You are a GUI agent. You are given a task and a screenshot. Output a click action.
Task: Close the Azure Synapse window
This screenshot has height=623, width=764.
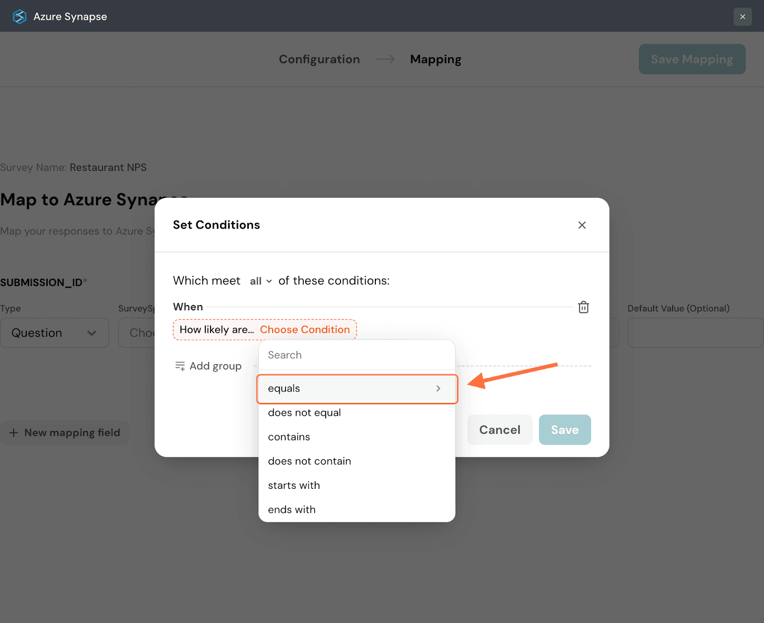pyautogui.click(x=742, y=17)
